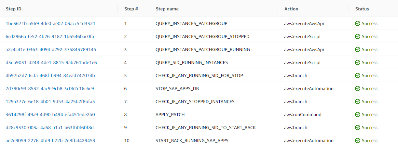Sort by Step ID column header

click(14, 9)
